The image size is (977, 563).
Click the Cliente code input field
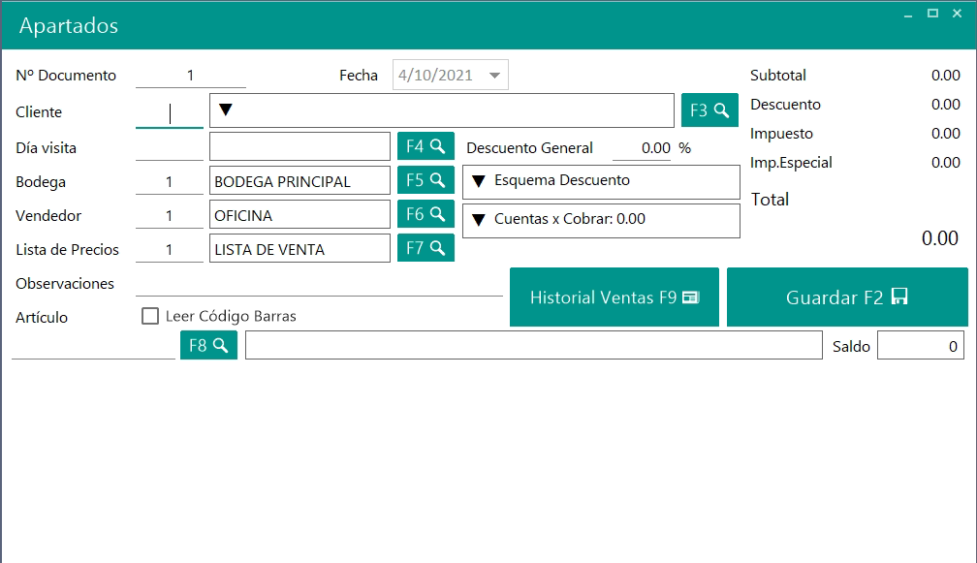pyautogui.click(x=170, y=113)
